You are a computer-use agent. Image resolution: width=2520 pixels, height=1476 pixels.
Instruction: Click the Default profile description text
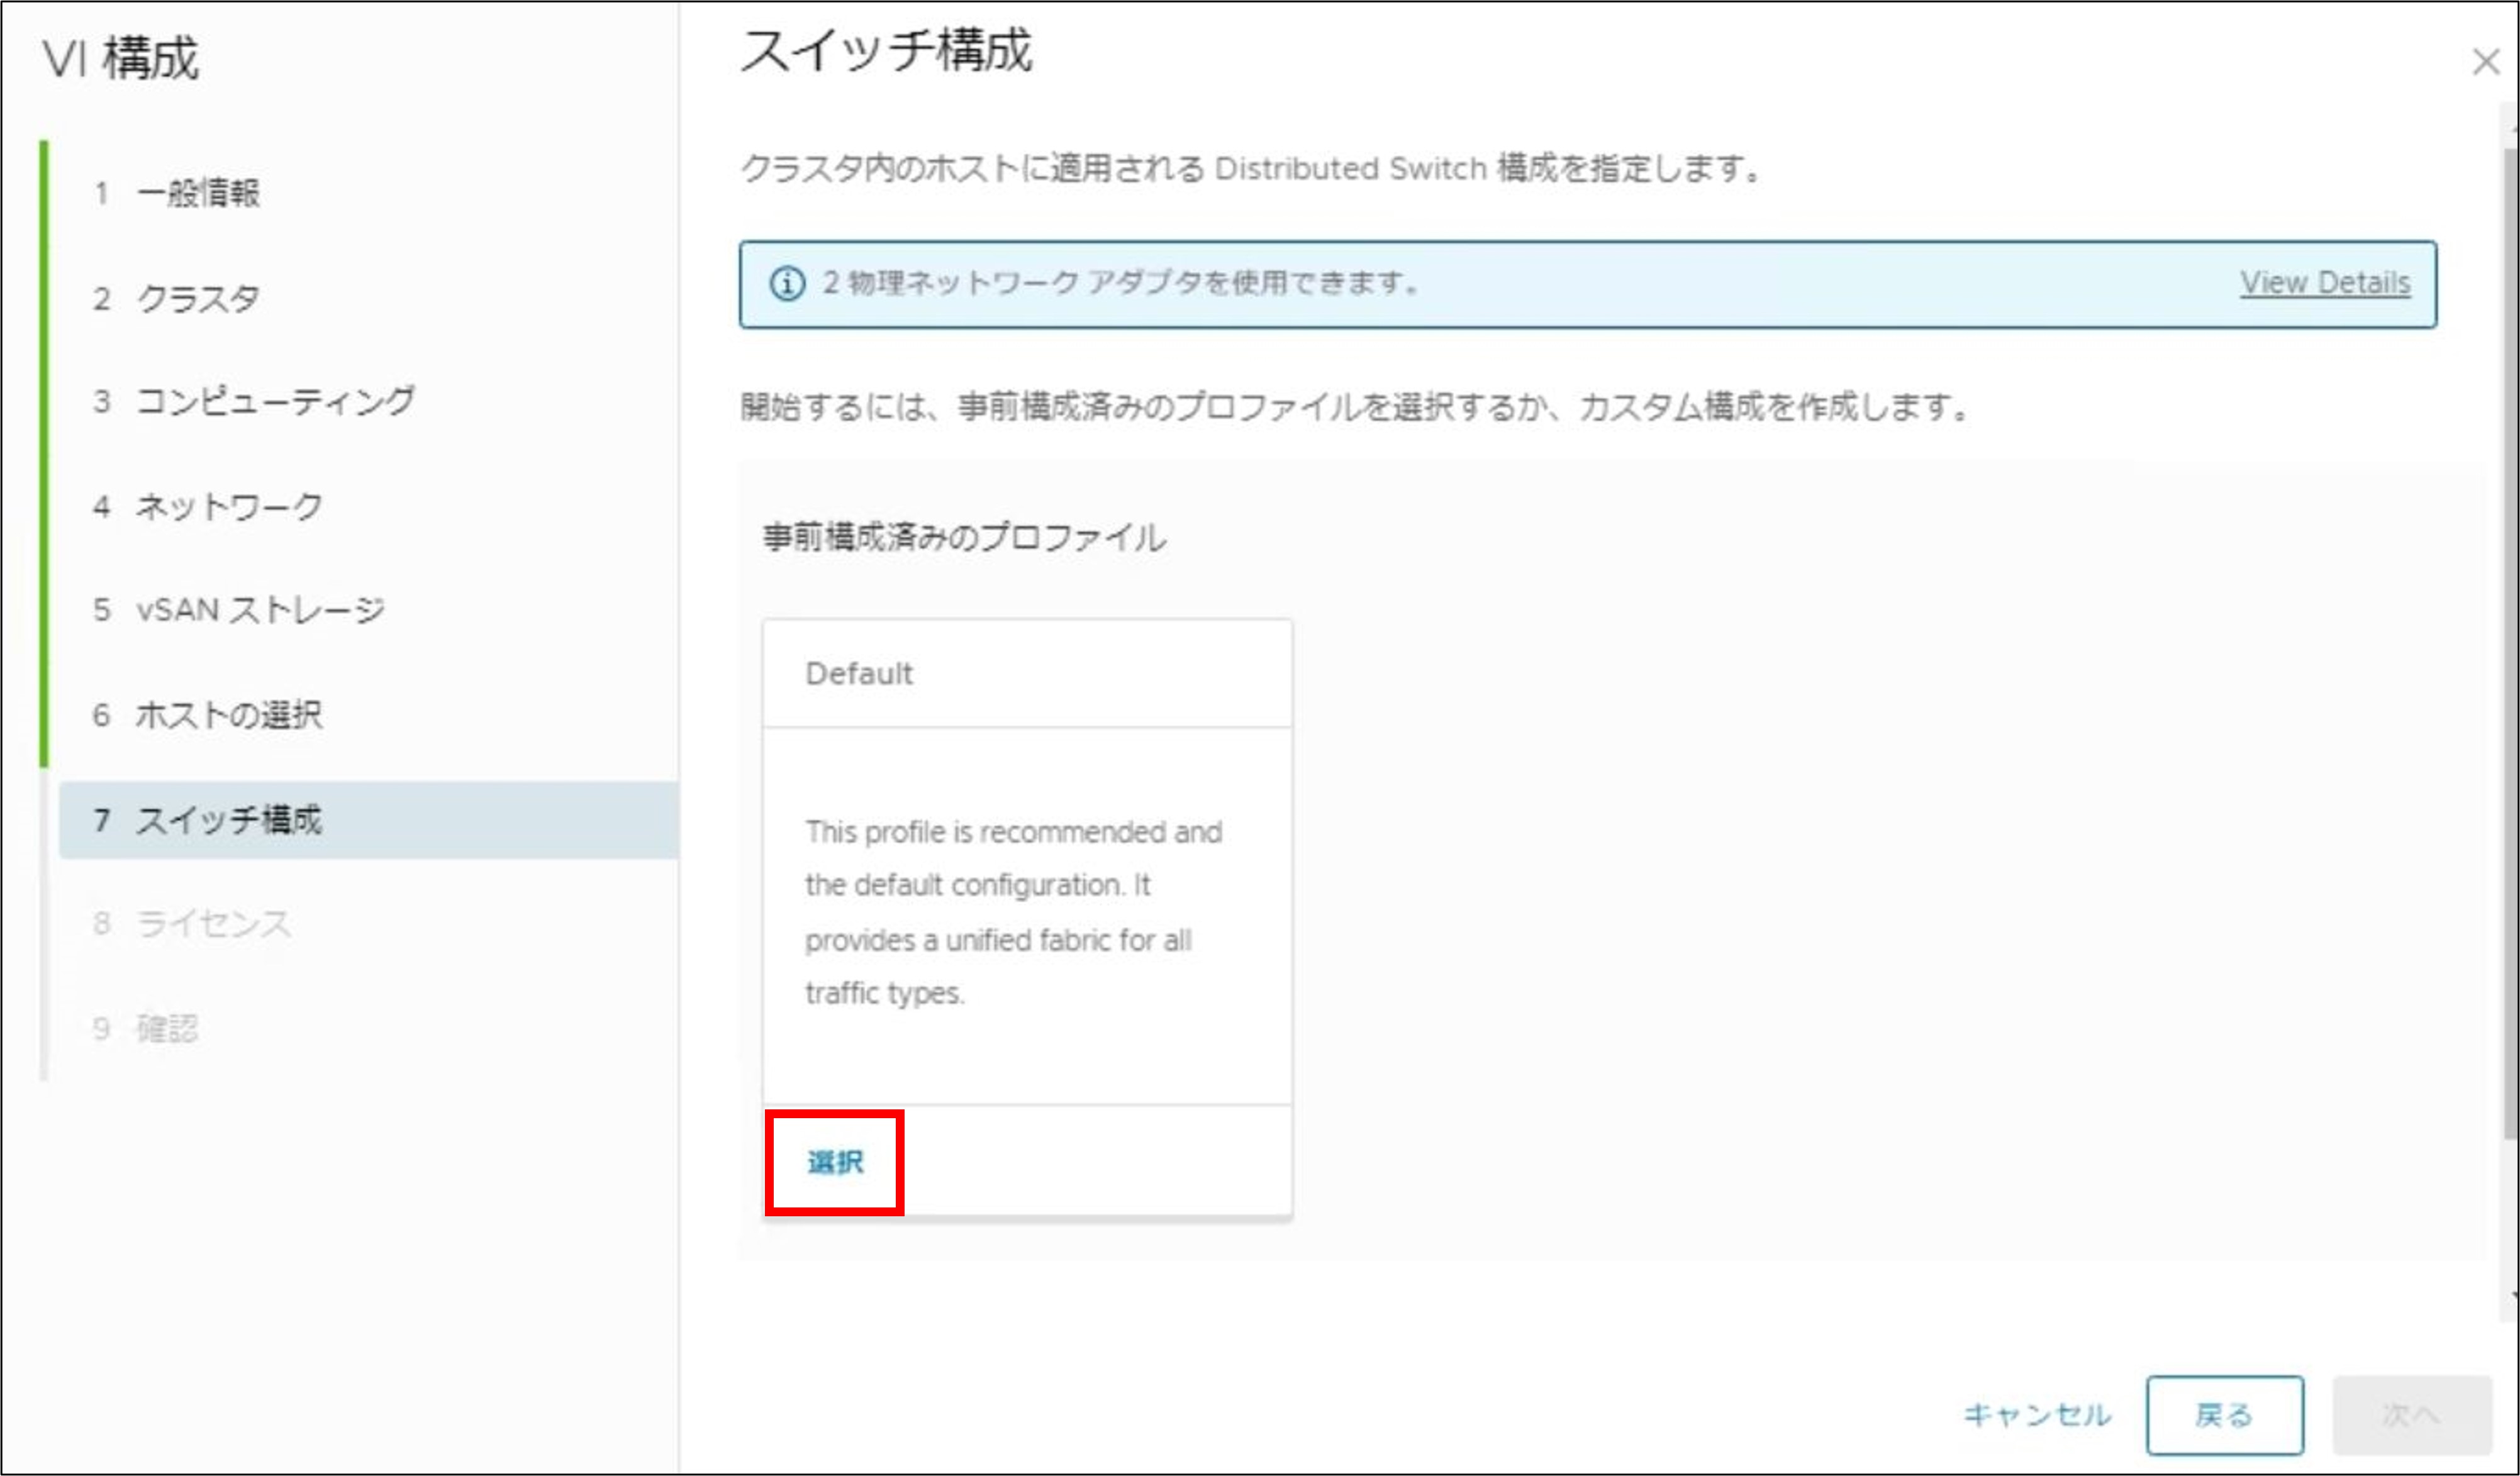click(1012, 912)
